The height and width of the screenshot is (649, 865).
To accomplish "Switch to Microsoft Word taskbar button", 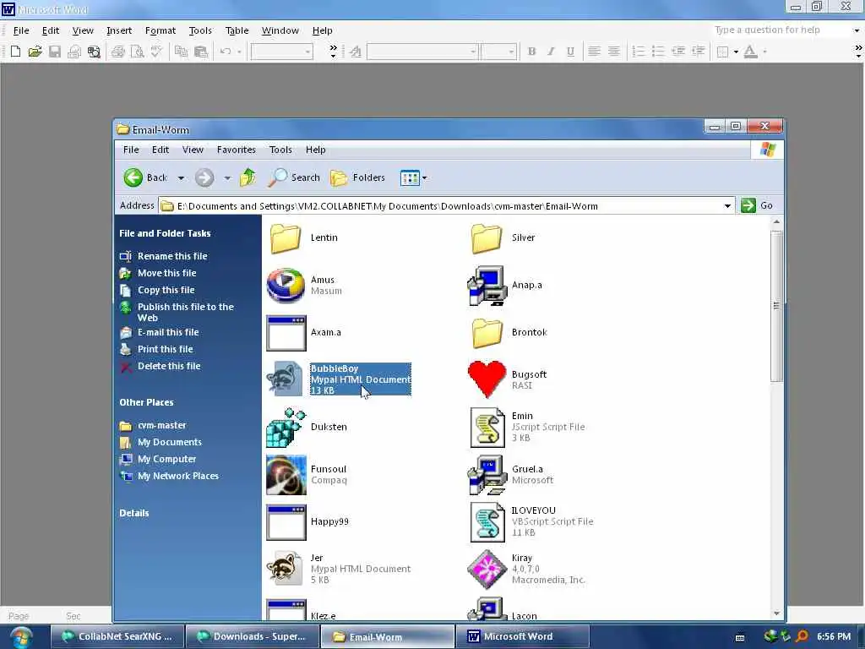I will click(x=522, y=636).
